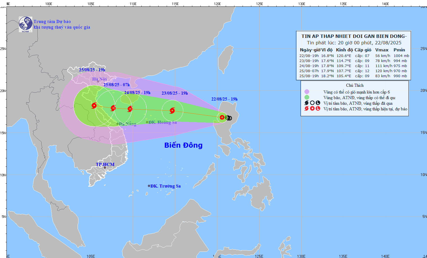Click the TP.HCM city dot
This screenshot has height=258, width=427.
105,168
